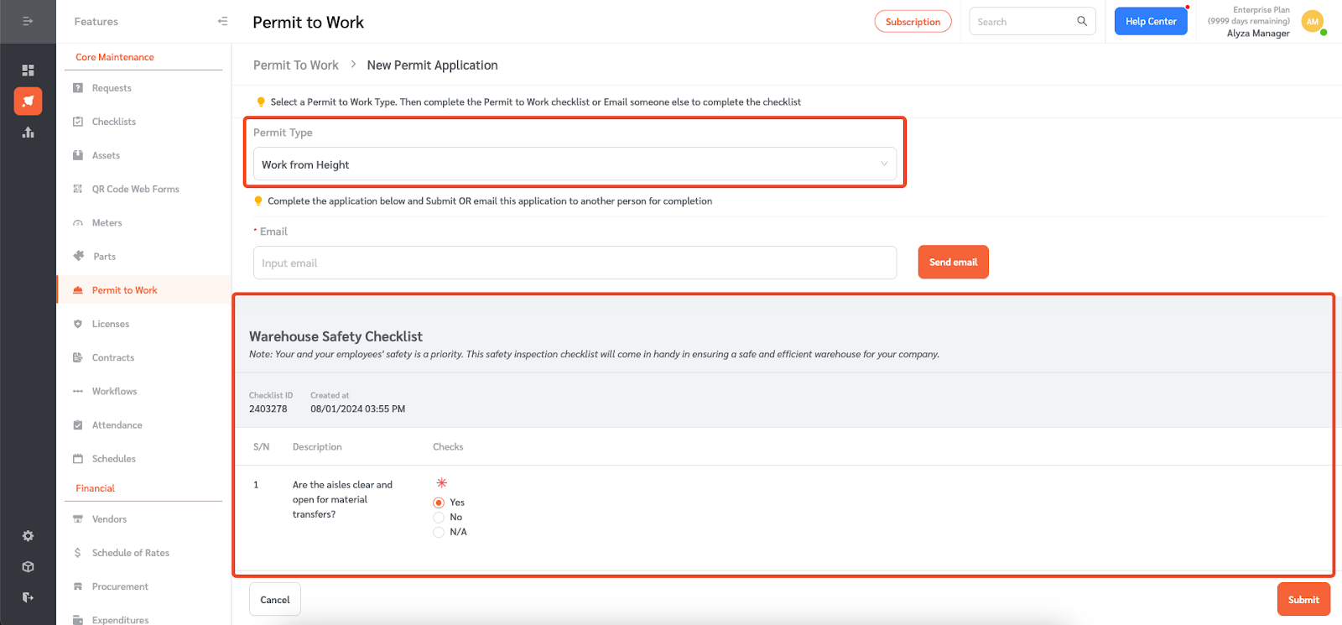Click the Contracts document icon
The height and width of the screenshot is (625, 1342).
click(78, 357)
